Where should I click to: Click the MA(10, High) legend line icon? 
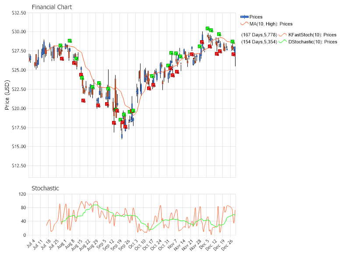(x=244, y=24)
